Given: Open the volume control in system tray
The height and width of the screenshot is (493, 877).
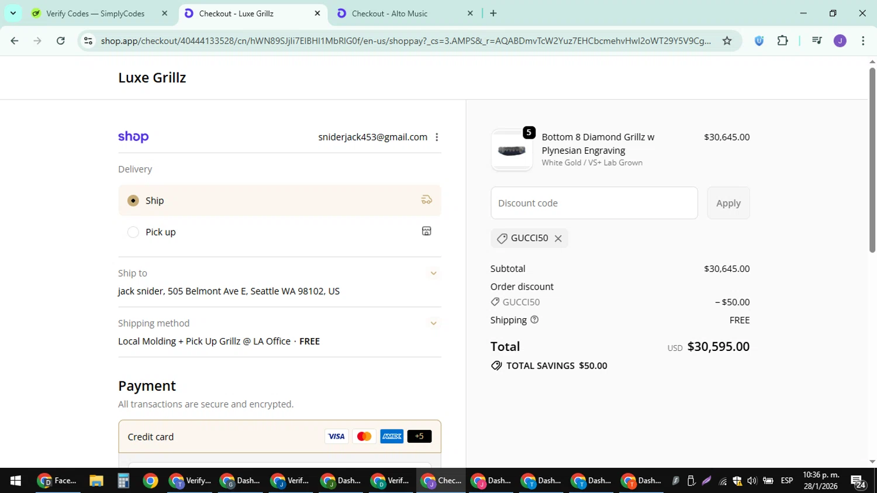Looking at the screenshot, I should click(x=752, y=481).
